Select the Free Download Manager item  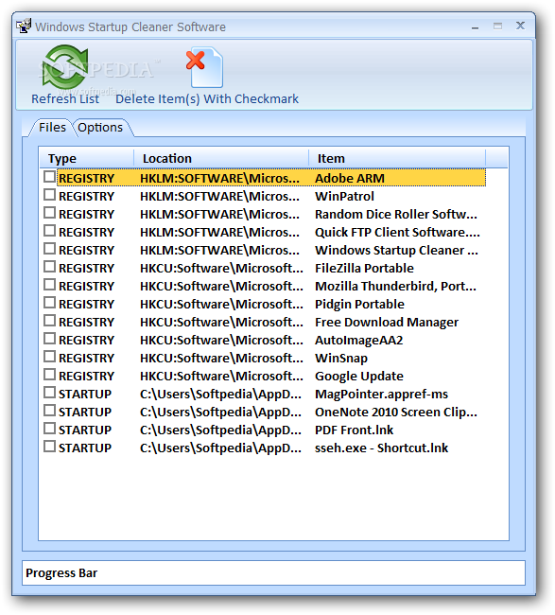(x=387, y=323)
